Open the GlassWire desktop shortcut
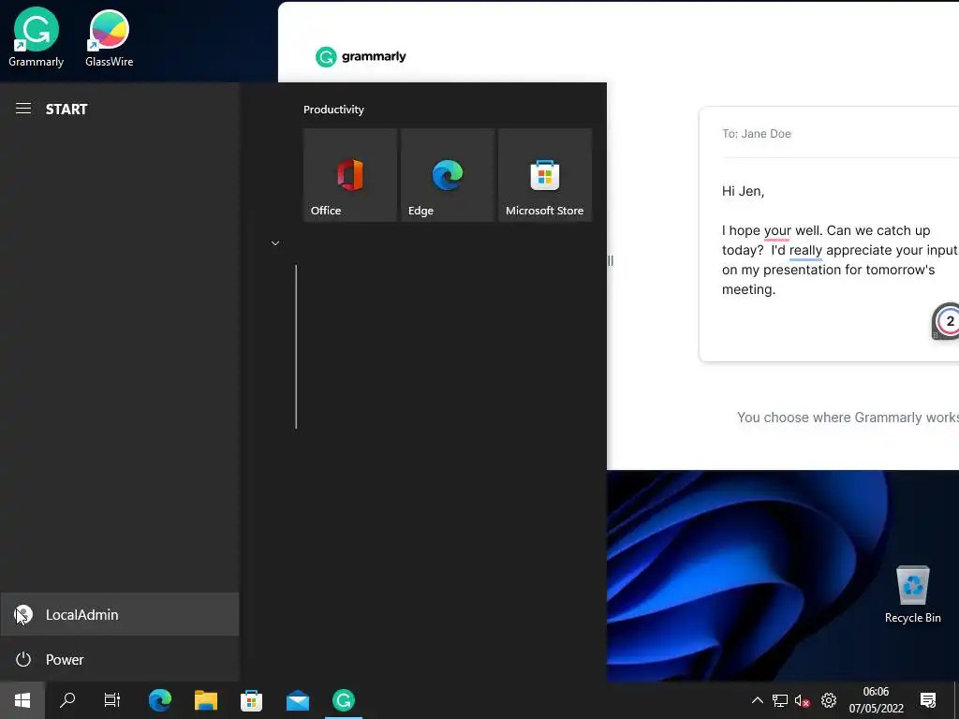This screenshot has width=959, height=719. click(110, 37)
